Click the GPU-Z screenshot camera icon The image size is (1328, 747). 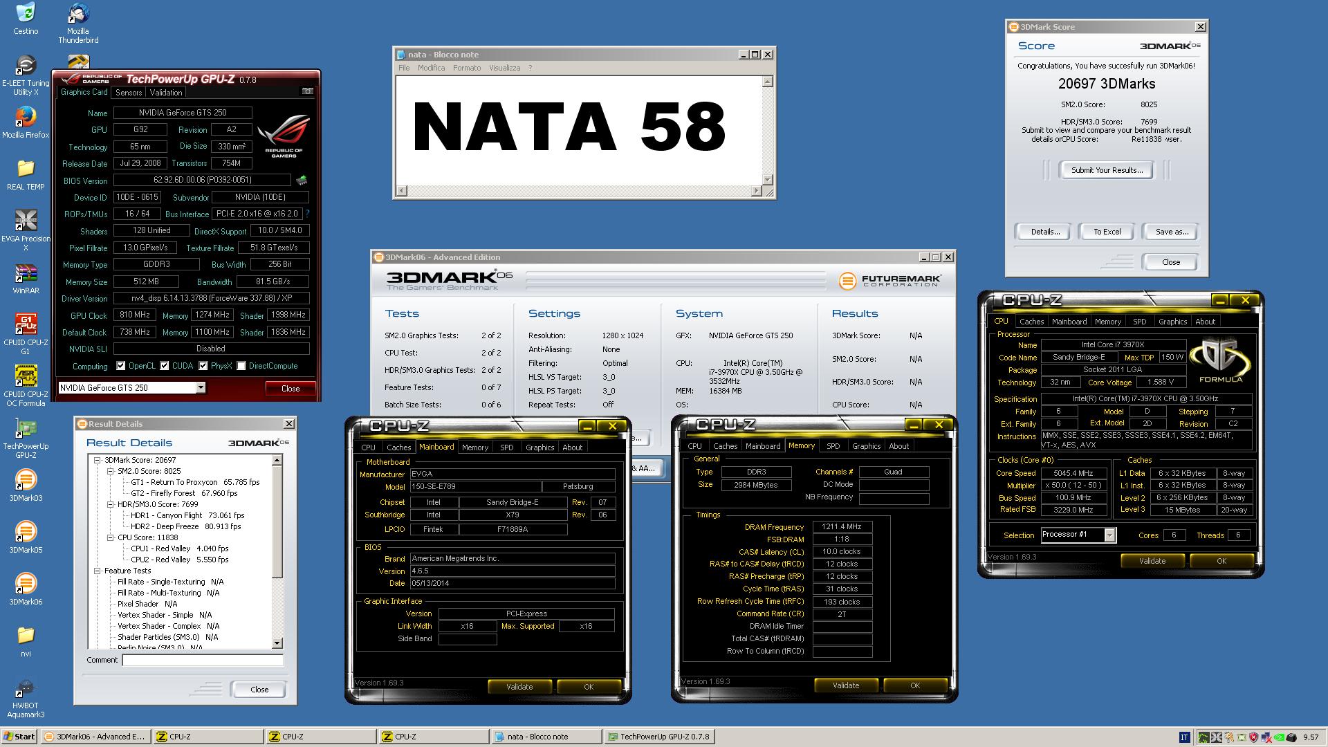pos(308,91)
